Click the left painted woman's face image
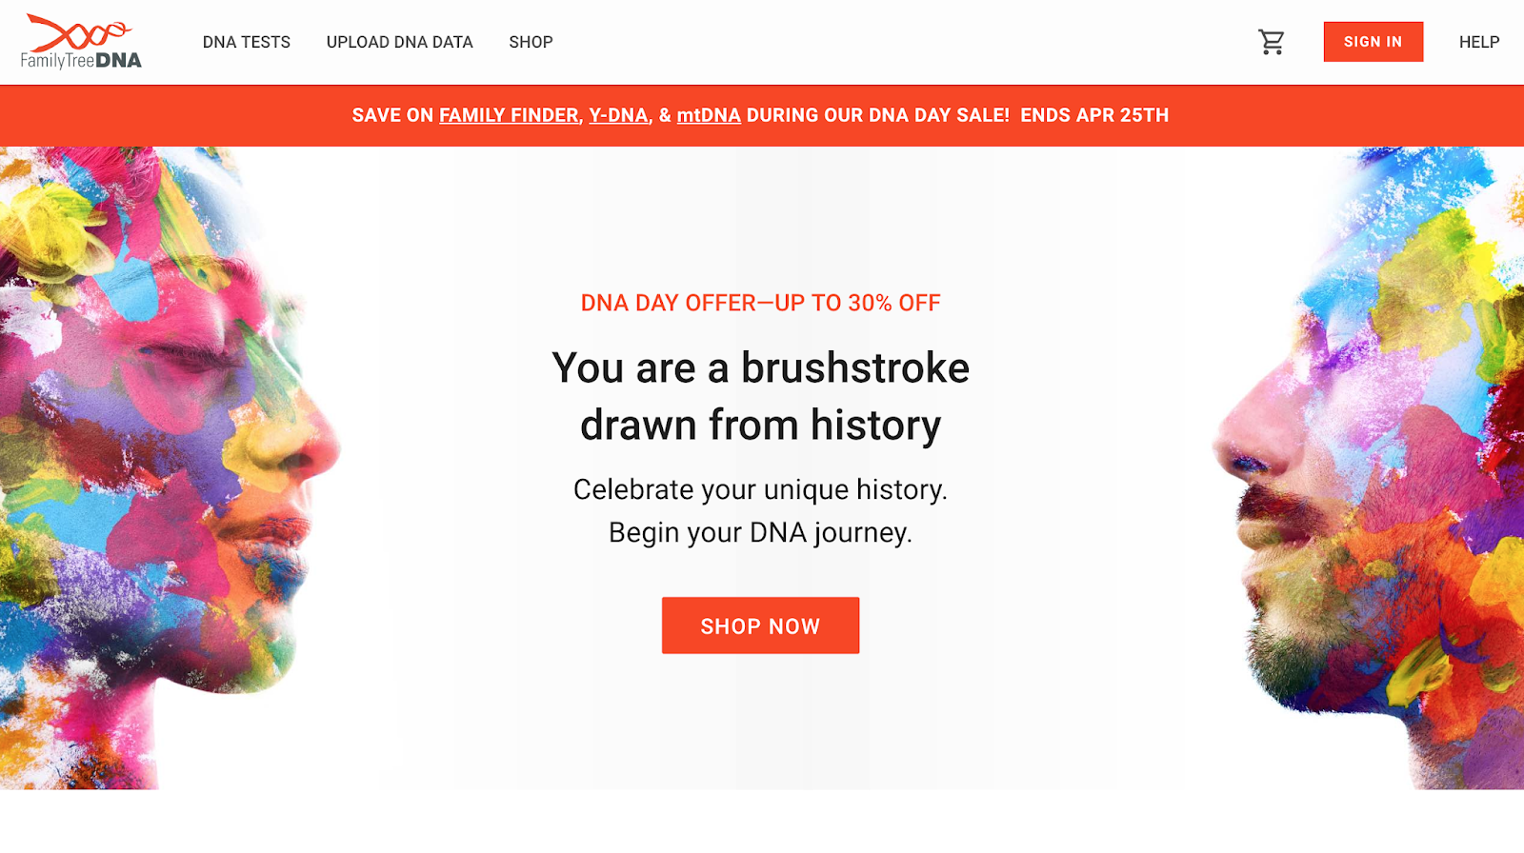The width and height of the screenshot is (1524, 853). point(162,457)
